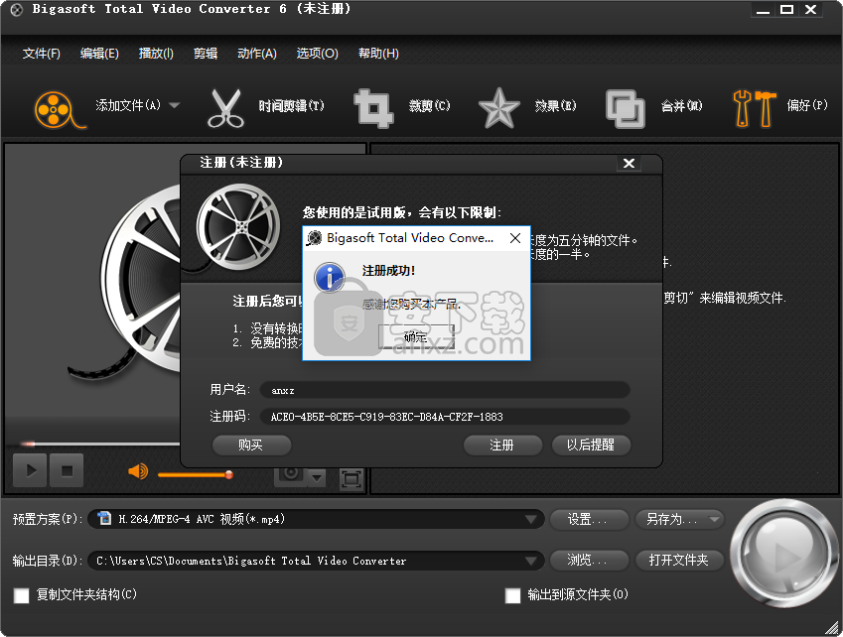Viewport: 843px width, 637px height.
Task: Select the Crop tool icon
Action: pos(373,108)
